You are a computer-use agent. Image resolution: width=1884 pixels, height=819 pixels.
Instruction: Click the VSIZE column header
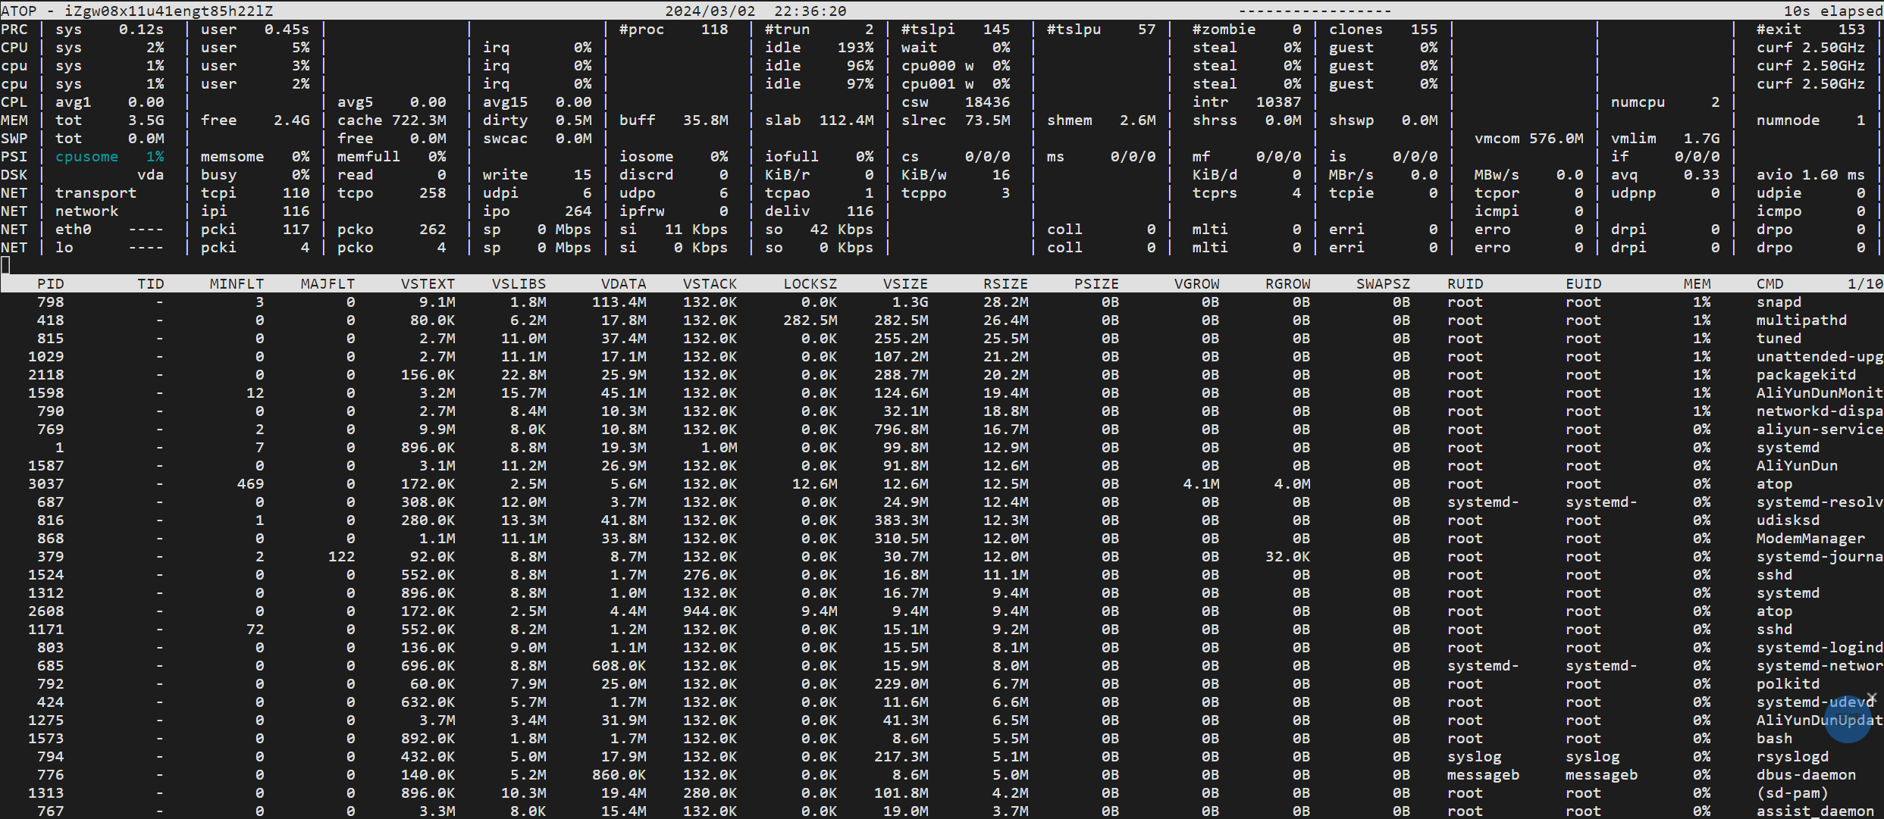click(905, 283)
